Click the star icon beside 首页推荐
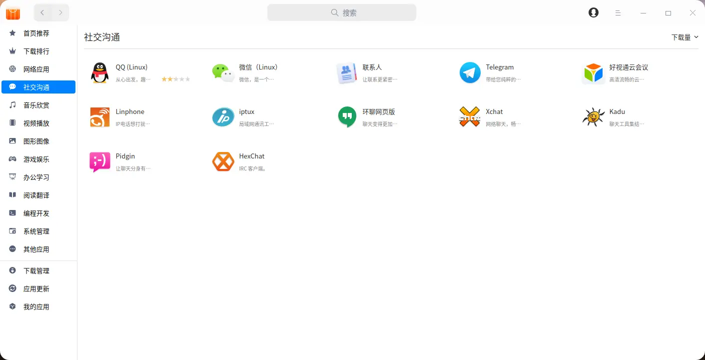 click(12, 33)
